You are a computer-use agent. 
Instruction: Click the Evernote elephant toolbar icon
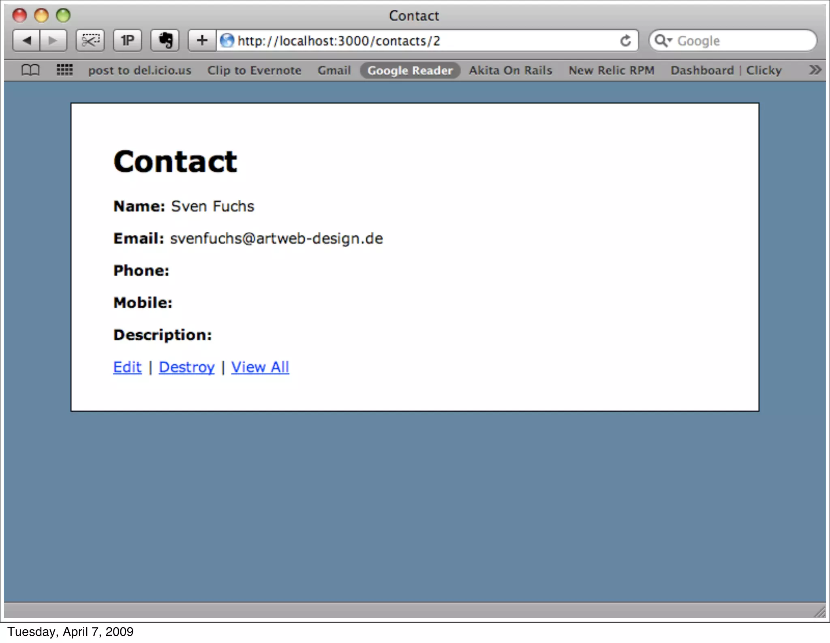click(x=165, y=41)
